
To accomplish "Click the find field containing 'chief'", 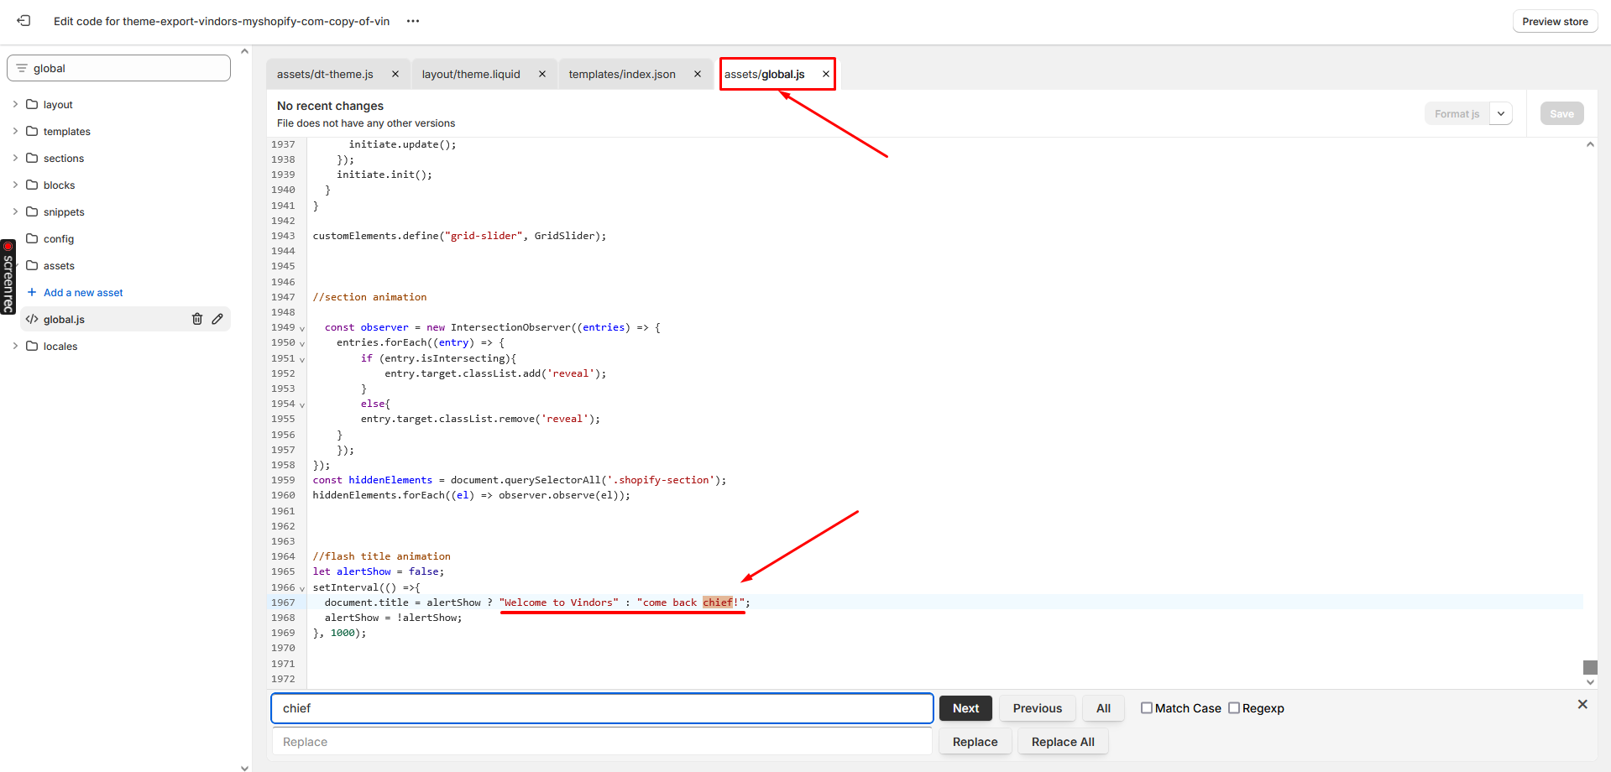I will click(602, 708).
